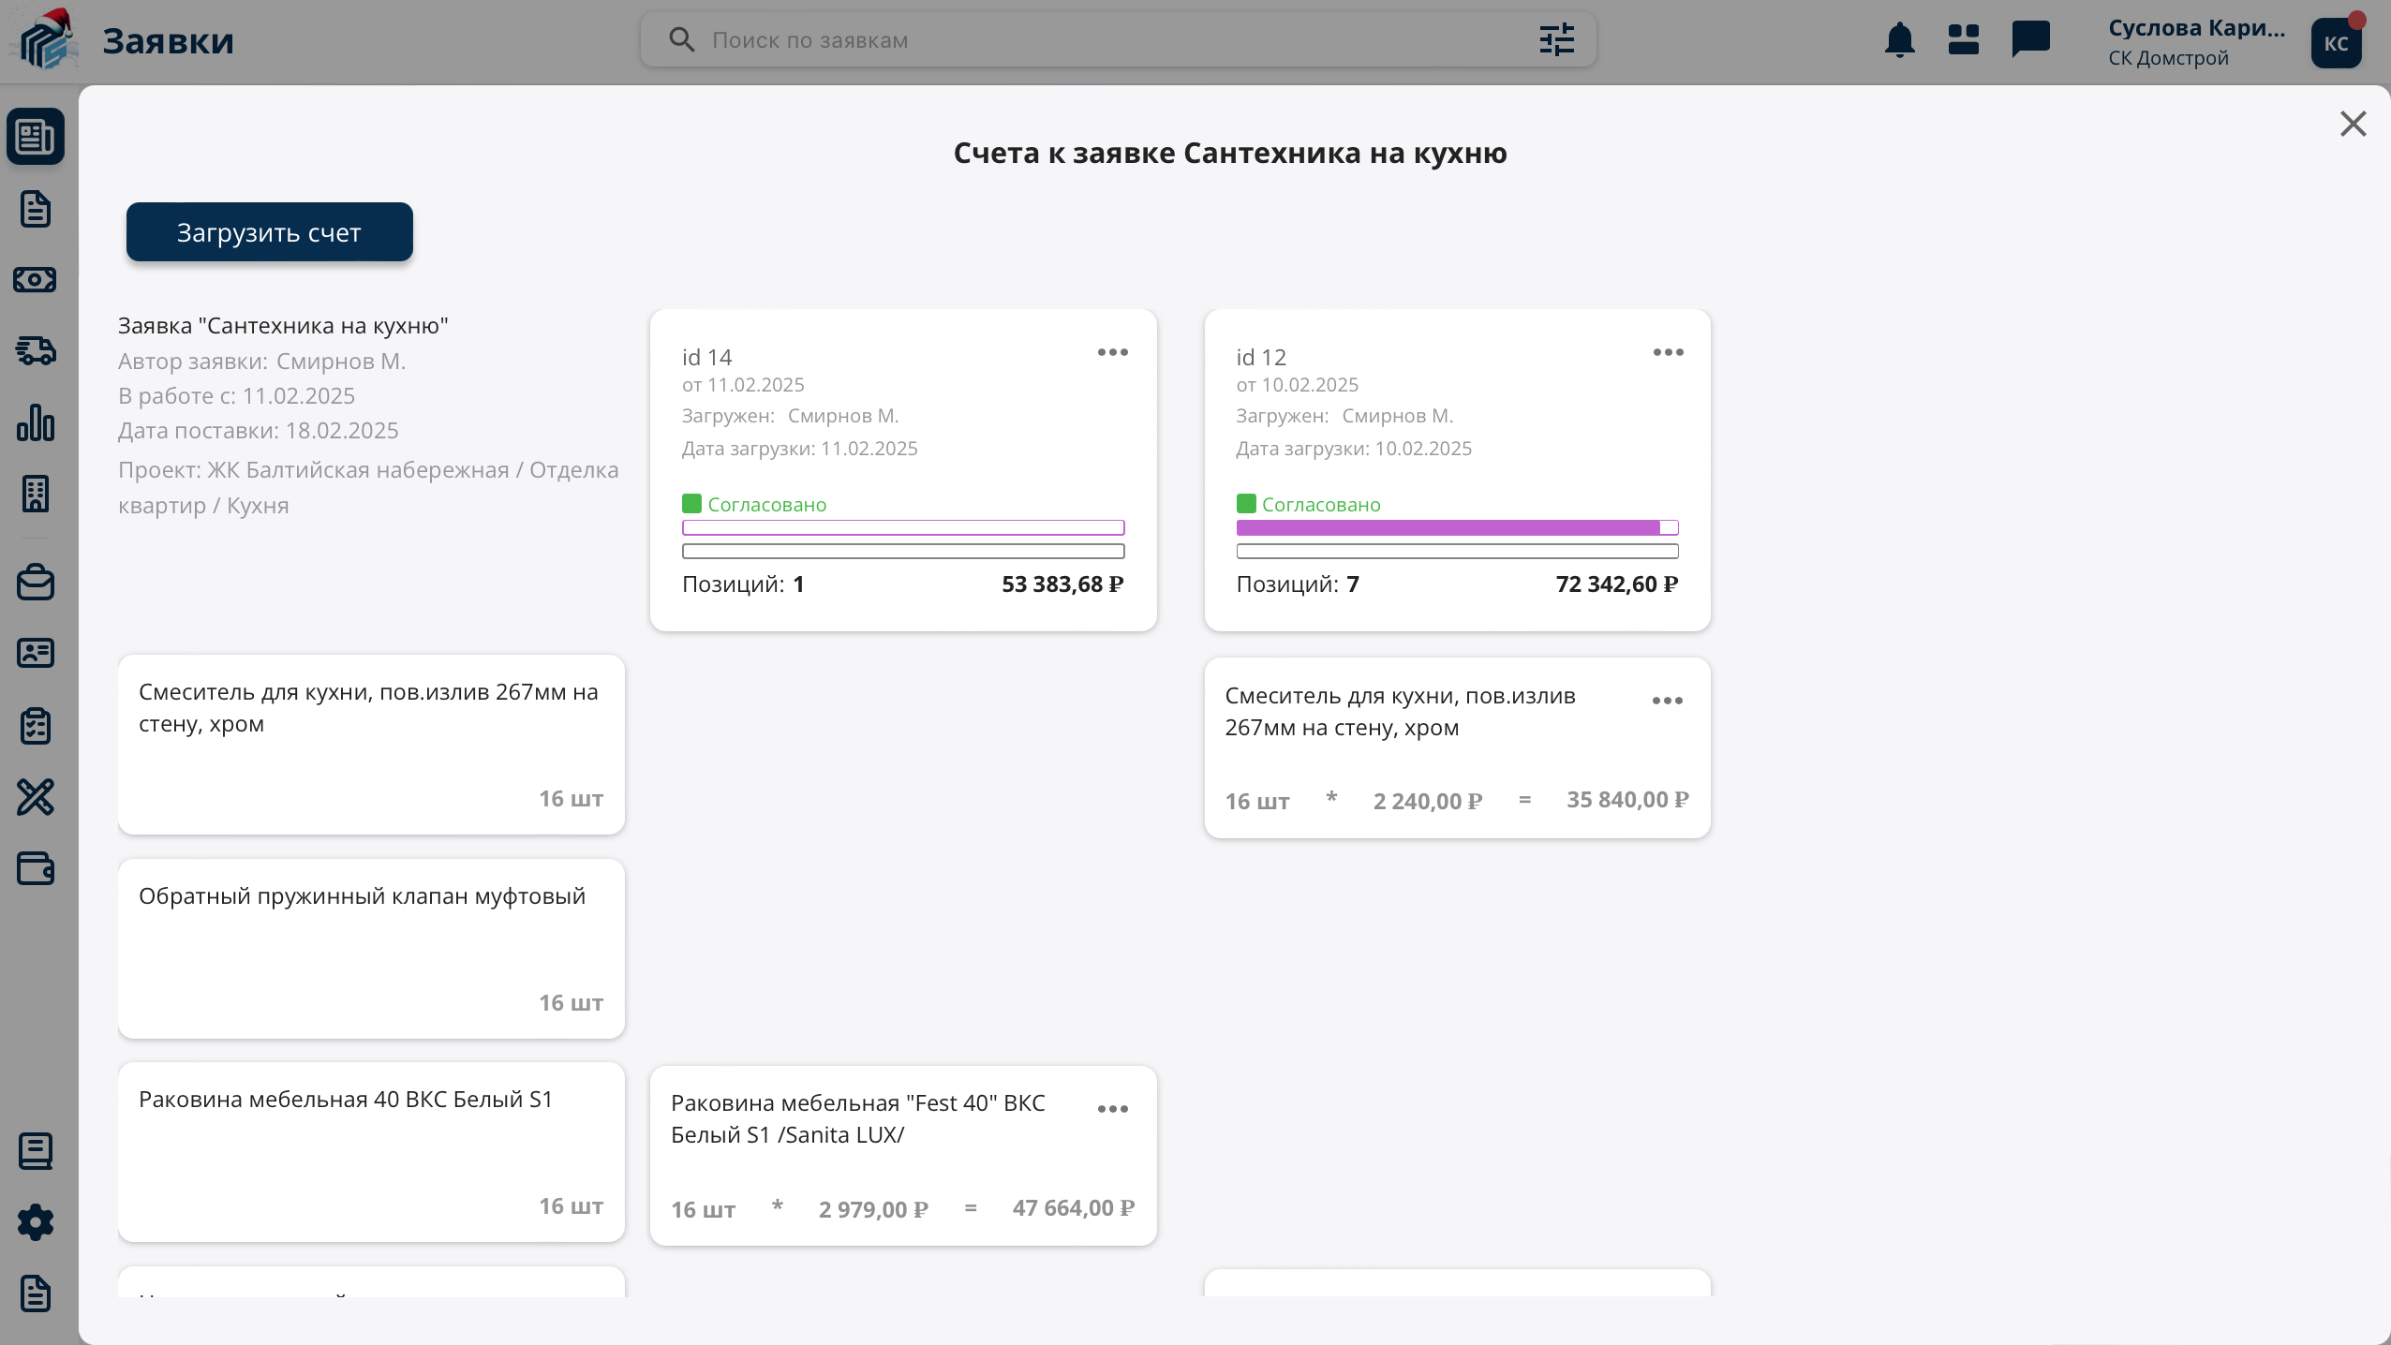Click sum 35 840,00 ₽ in mixer card
The height and width of the screenshot is (1345, 2391).
pyautogui.click(x=1628, y=800)
